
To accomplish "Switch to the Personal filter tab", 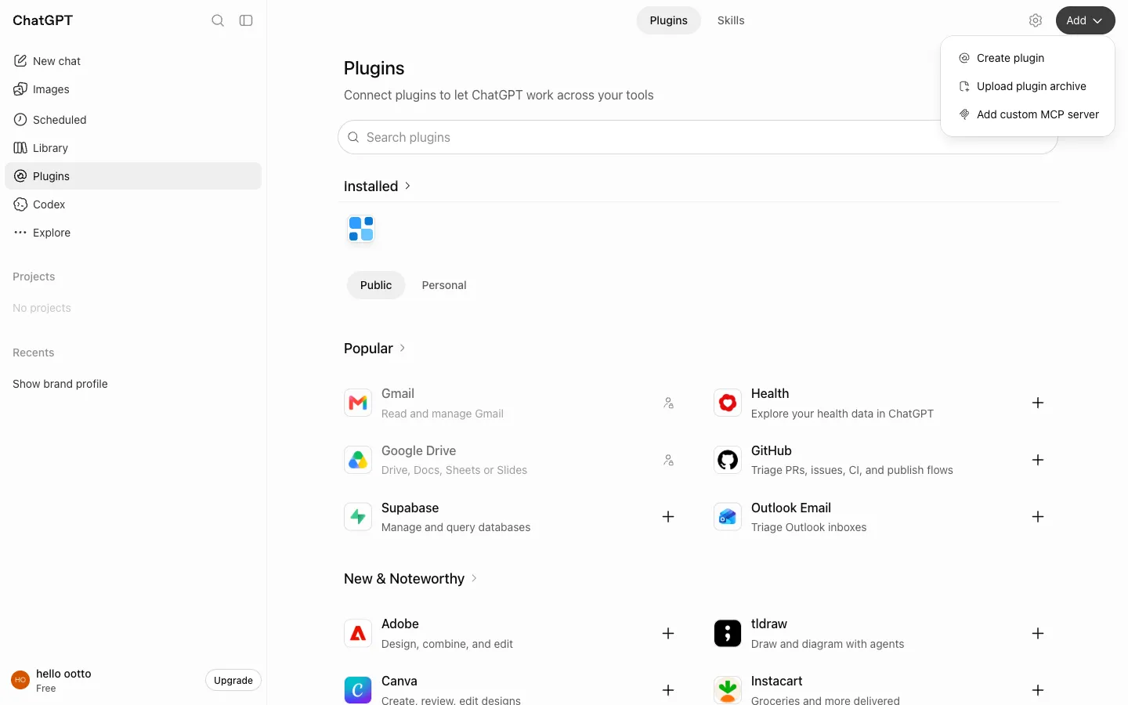I will coord(444,285).
